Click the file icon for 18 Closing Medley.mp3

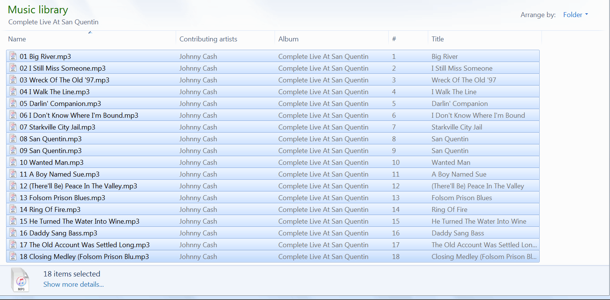(x=13, y=256)
